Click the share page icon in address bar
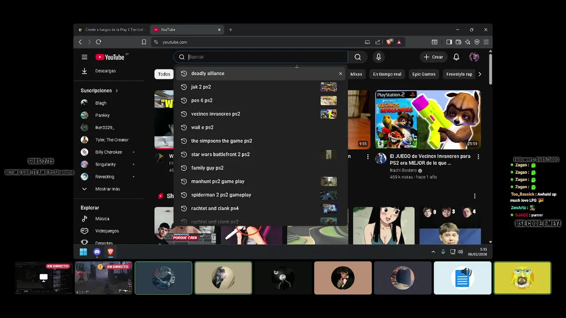 (378, 42)
